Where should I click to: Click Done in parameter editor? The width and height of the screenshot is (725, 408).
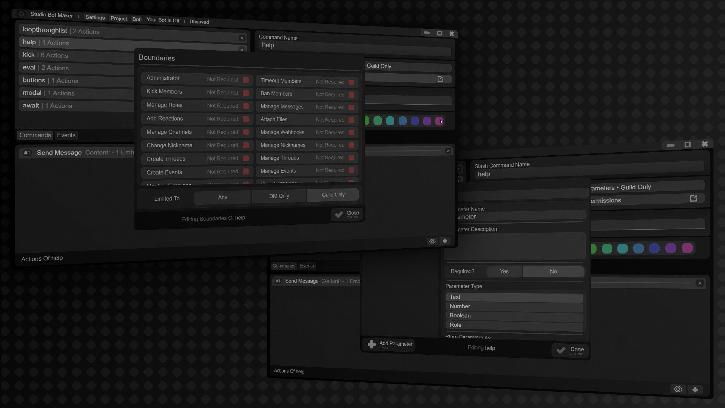tap(570, 350)
